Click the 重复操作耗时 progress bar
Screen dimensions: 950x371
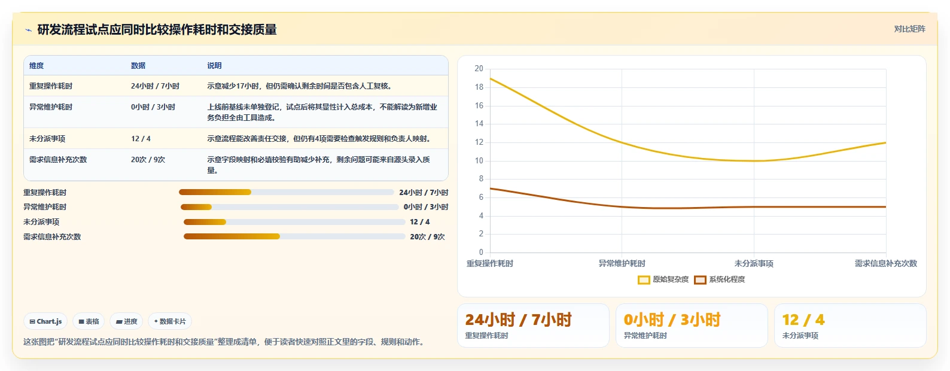[286, 192]
